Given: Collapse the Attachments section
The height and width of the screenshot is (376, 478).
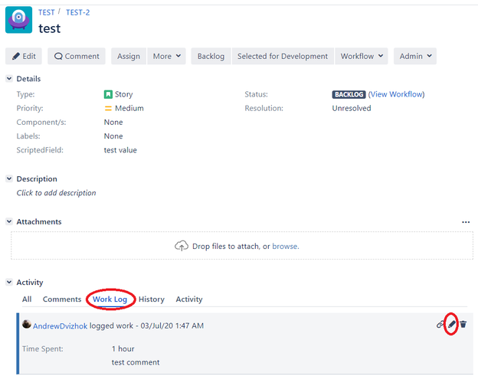Looking at the screenshot, I should coord(9,221).
